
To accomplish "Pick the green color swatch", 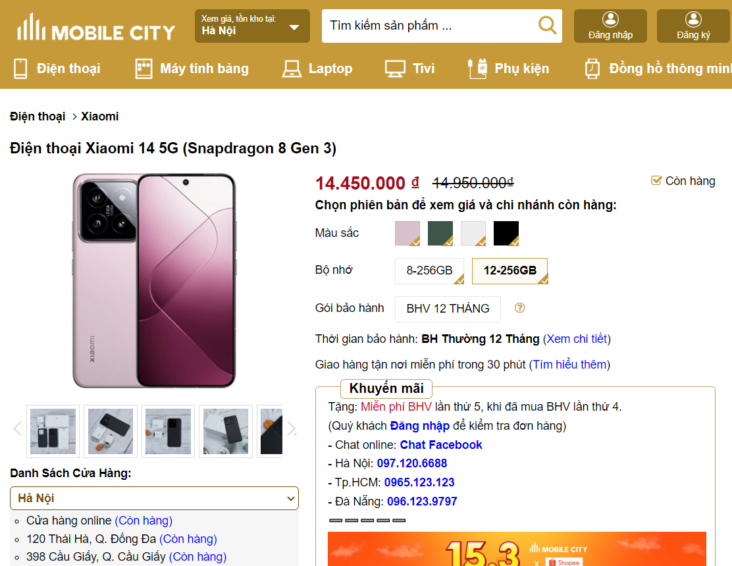I will click(440, 233).
